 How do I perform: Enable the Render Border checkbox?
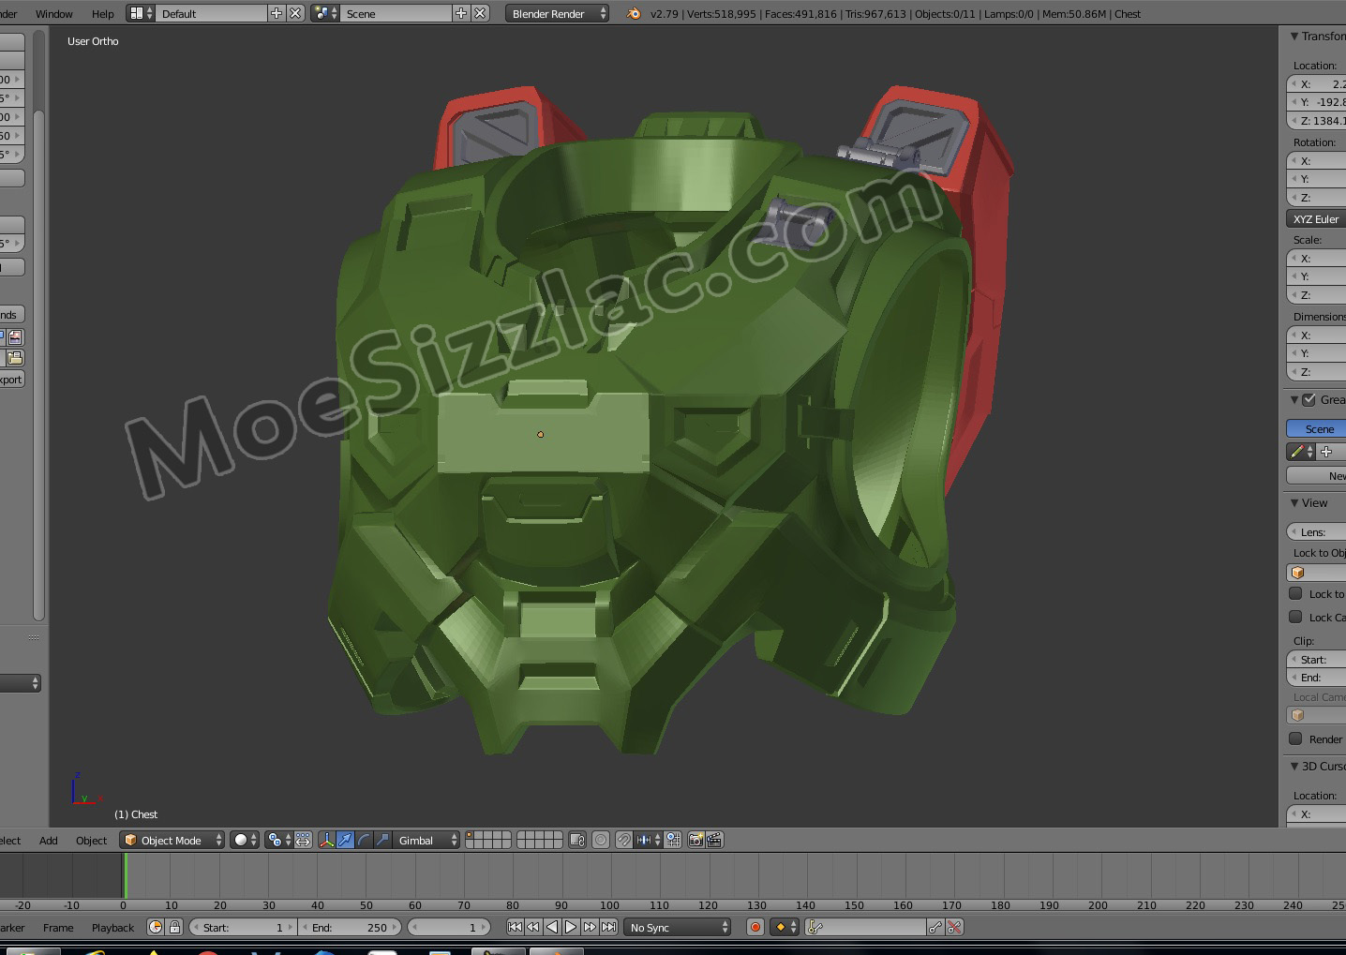point(1295,739)
